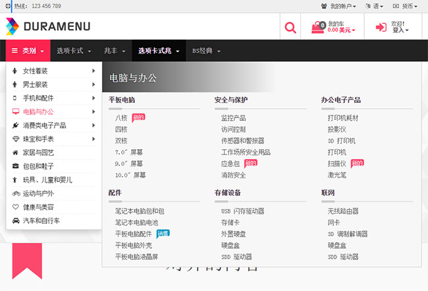Image resolution: width=428 pixels, height=291 pixels.
Task: Click the 女性着装 category icon
Action: point(15,71)
